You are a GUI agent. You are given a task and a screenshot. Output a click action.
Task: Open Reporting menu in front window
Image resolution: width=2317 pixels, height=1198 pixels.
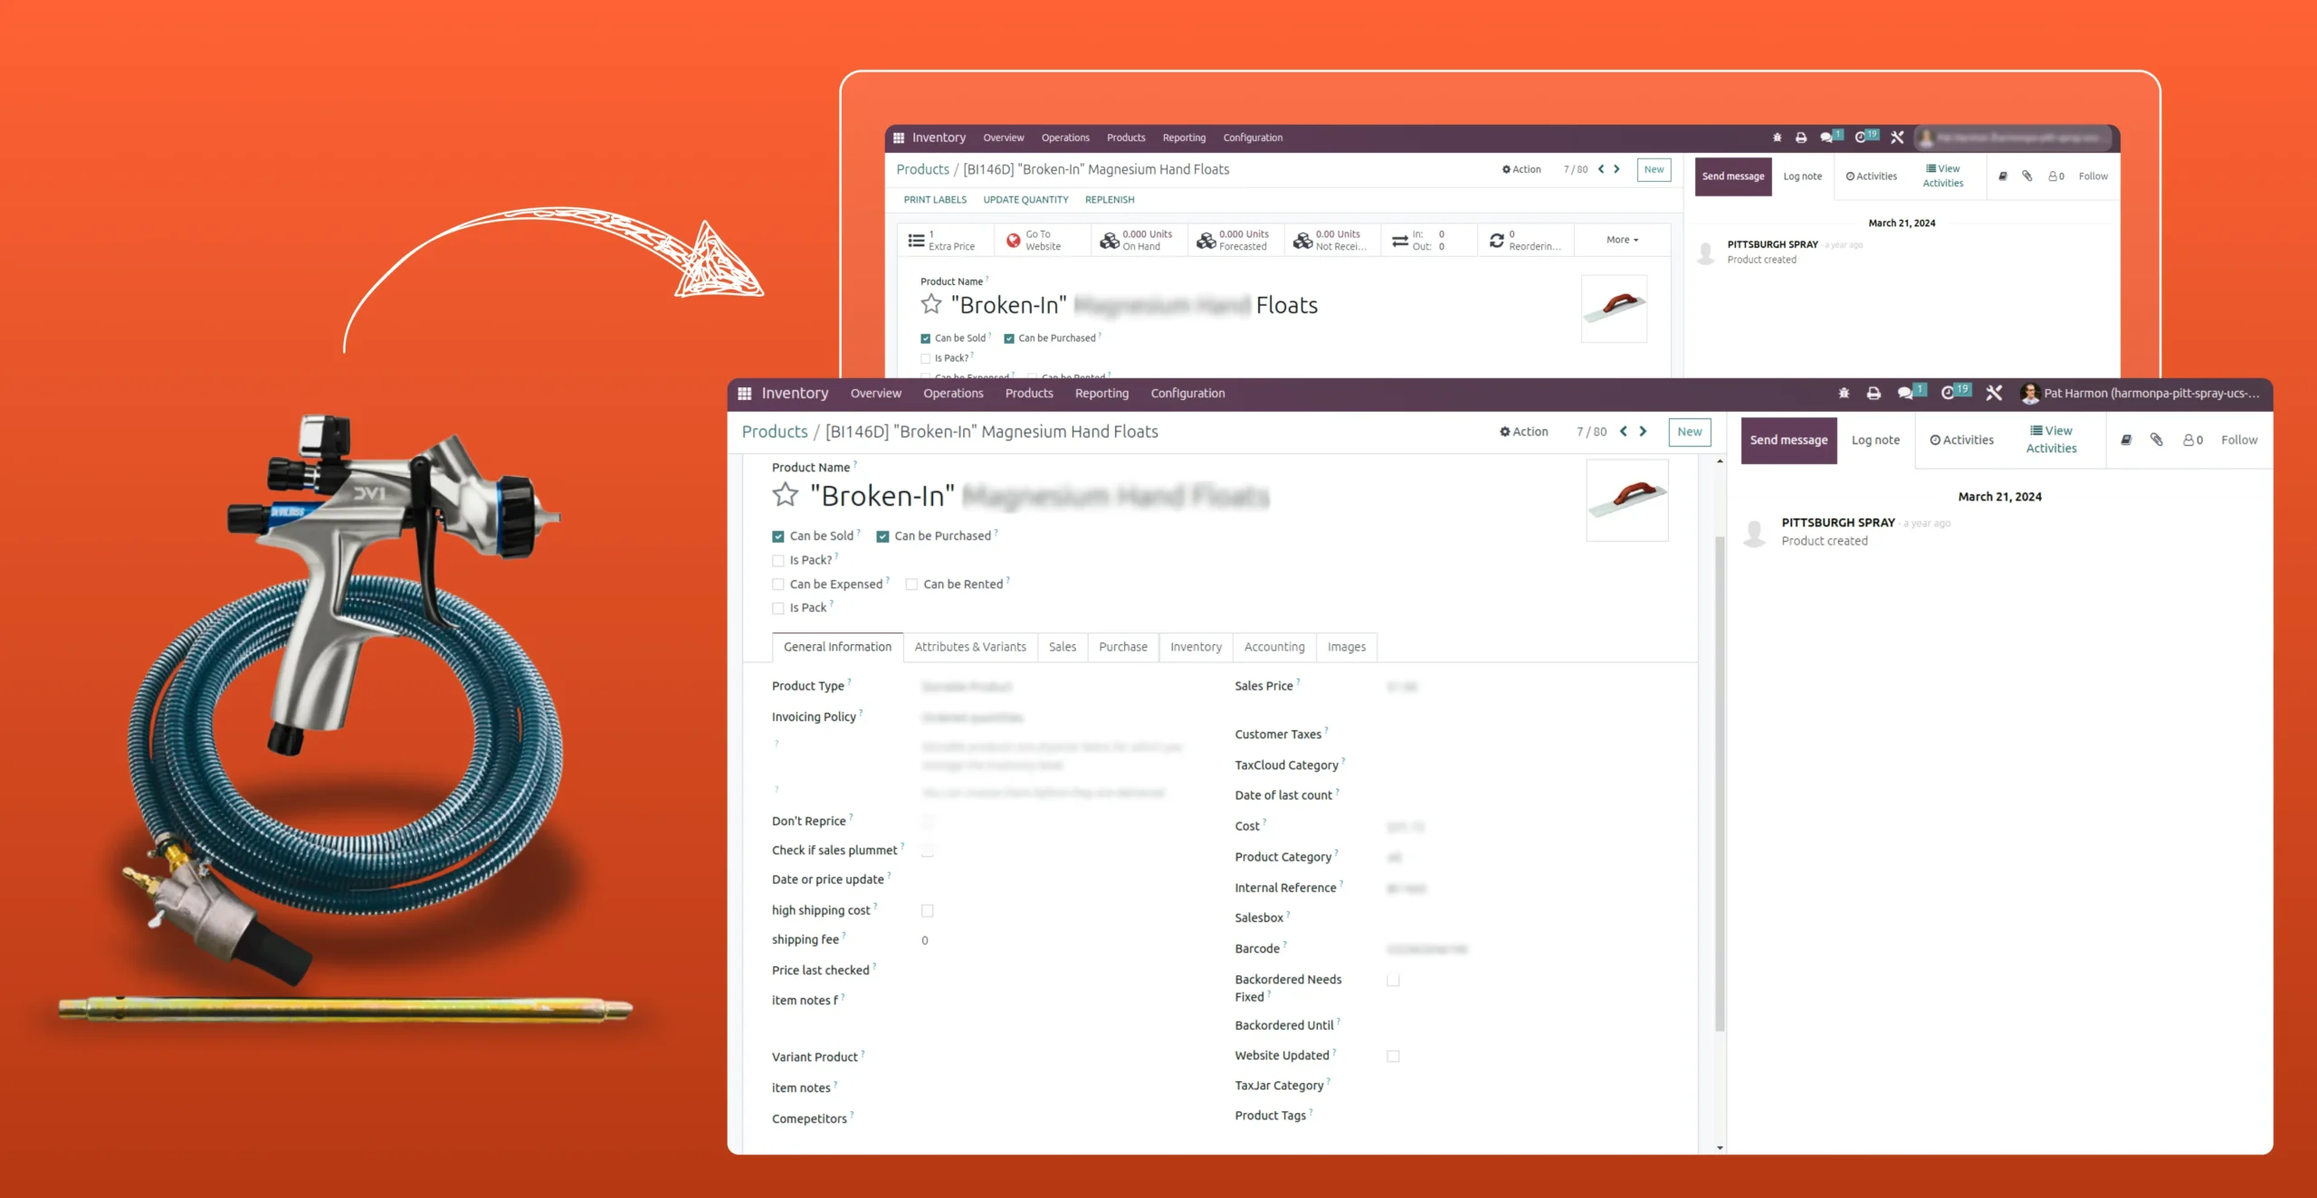pyautogui.click(x=1101, y=394)
